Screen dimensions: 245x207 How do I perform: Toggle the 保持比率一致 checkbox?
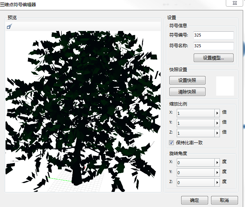(171, 142)
